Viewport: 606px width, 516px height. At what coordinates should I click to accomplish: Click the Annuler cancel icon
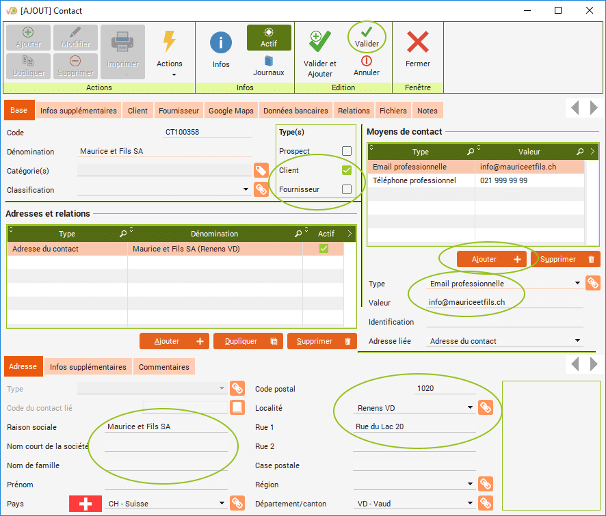point(367,62)
